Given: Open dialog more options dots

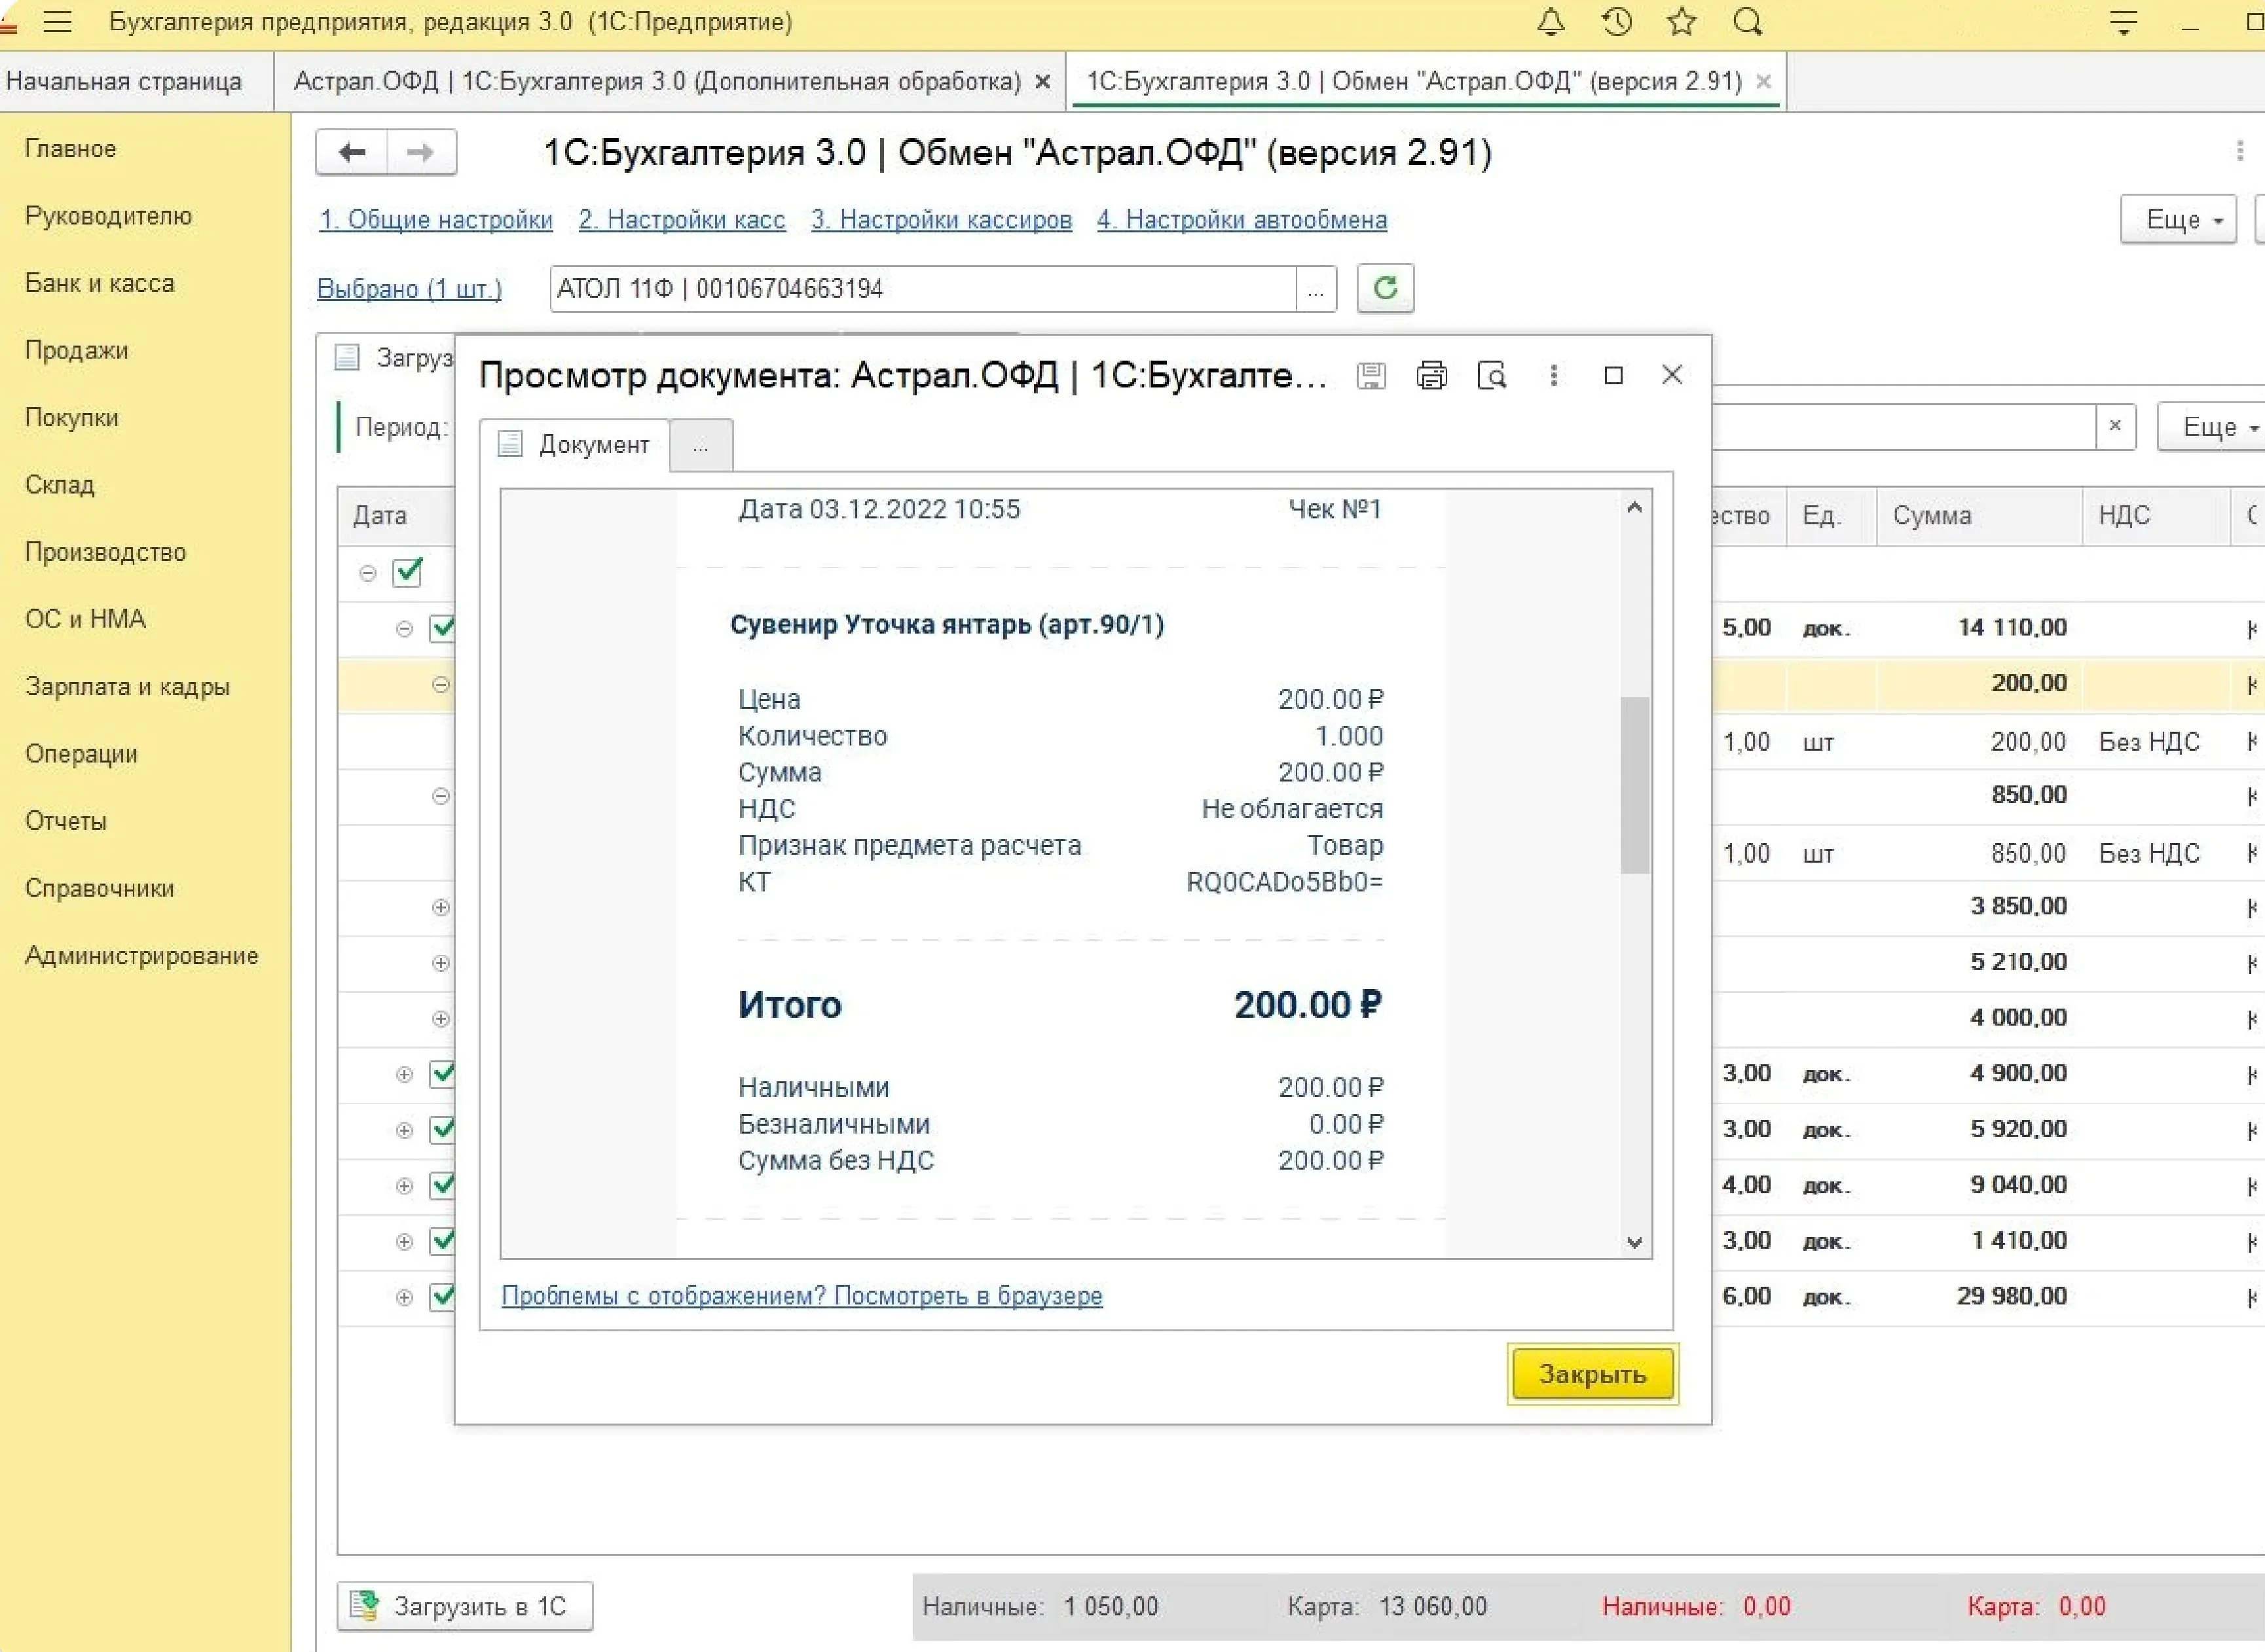Looking at the screenshot, I should click(x=1553, y=375).
